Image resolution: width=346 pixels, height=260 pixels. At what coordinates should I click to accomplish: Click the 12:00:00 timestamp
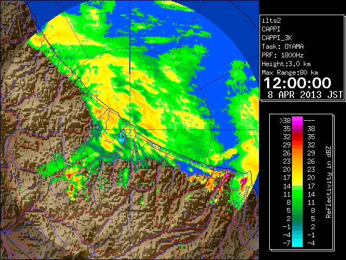point(297,83)
